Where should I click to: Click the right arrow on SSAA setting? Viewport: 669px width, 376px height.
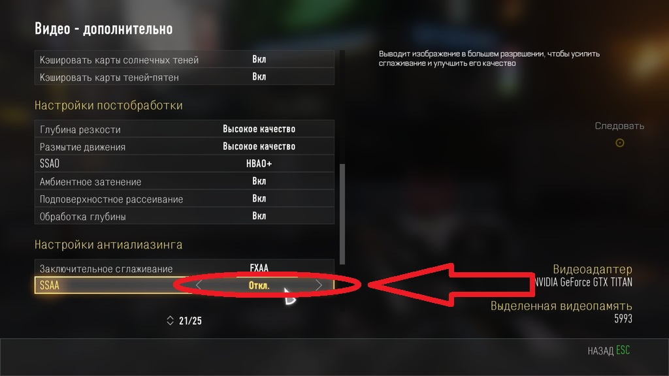tap(319, 285)
